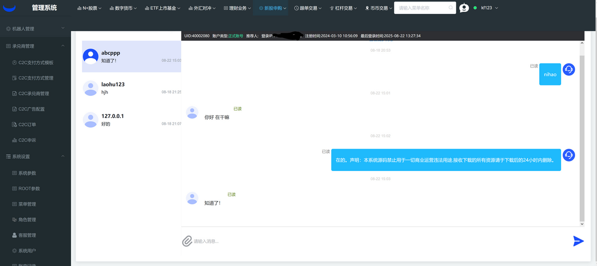The height and width of the screenshot is (266, 597).
Task: Click the icon beside C2C订单
Action: click(x=14, y=125)
